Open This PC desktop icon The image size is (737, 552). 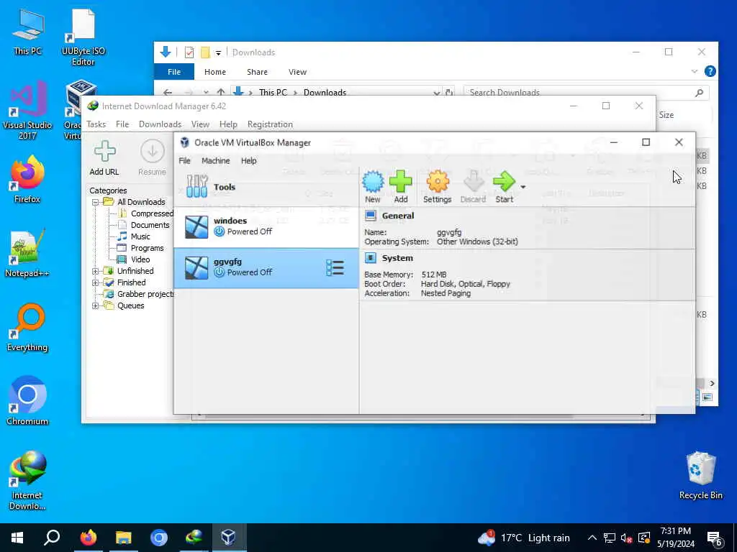(27, 32)
